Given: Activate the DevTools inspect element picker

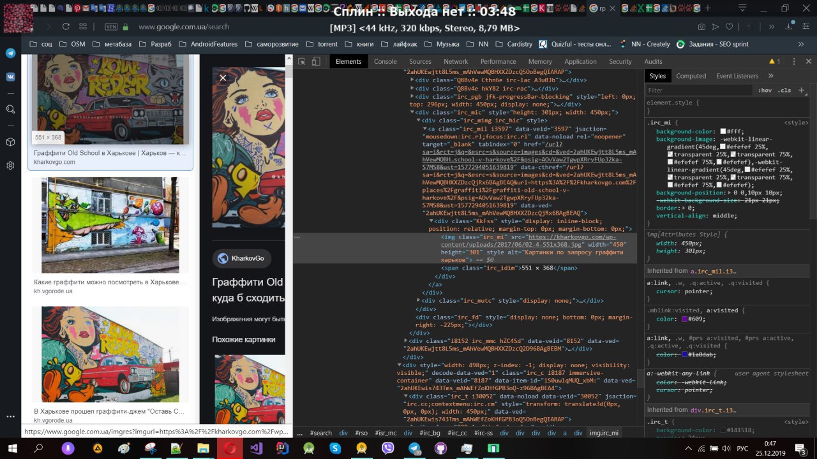Looking at the screenshot, I should coord(302,62).
